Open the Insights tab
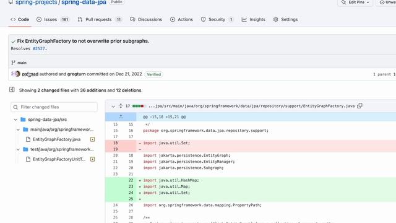This screenshot has width=396, height=223. tap(253, 19)
